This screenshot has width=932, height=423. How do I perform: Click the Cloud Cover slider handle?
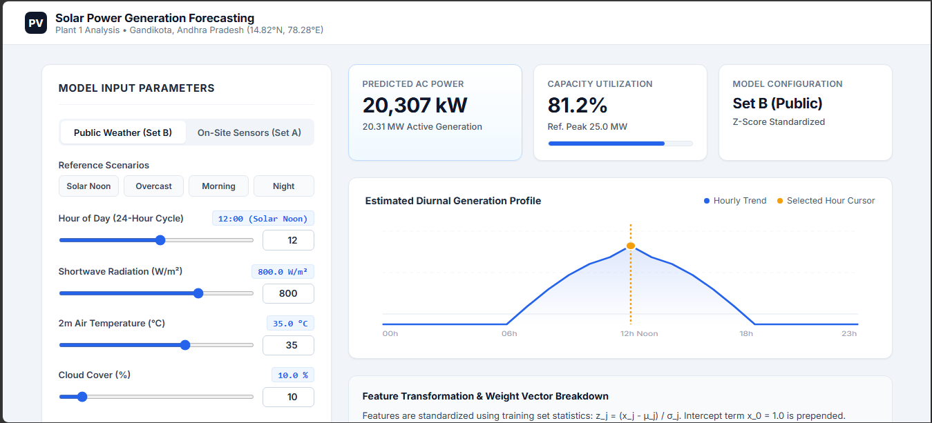[82, 397]
